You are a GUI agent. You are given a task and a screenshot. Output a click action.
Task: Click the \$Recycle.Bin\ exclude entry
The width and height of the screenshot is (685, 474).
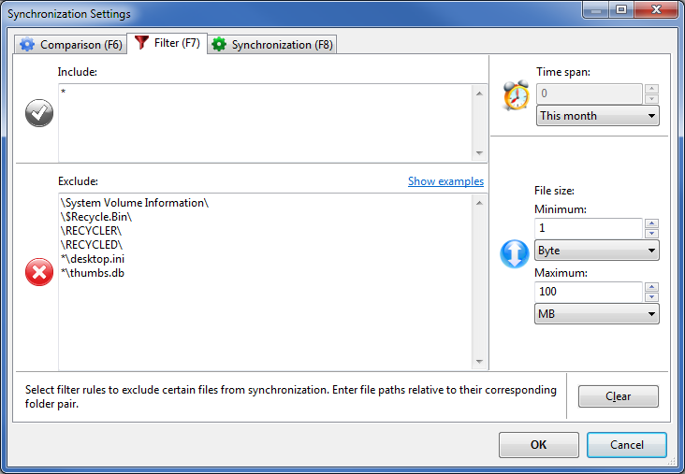point(96,217)
